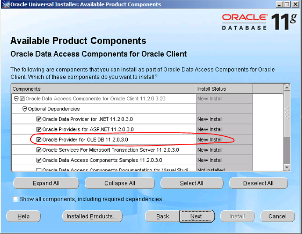
Task: Open Help for the installer
Action: coord(23,216)
